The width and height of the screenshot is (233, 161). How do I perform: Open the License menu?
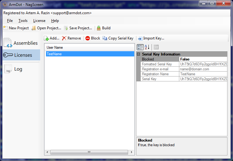pyautogui.click(x=39, y=21)
